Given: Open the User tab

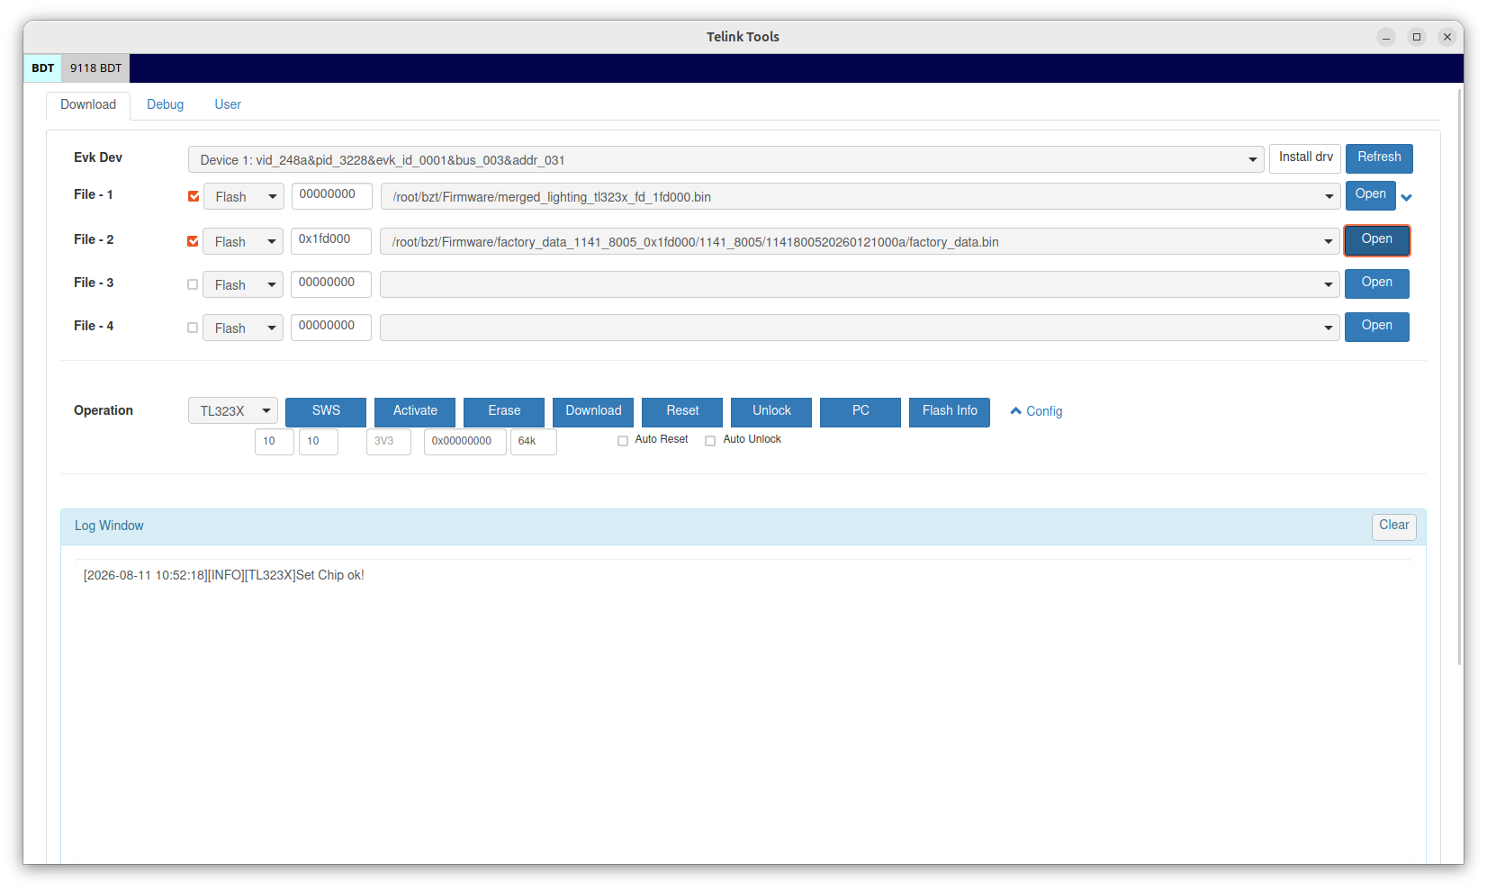Looking at the screenshot, I should (x=228, y=105).
